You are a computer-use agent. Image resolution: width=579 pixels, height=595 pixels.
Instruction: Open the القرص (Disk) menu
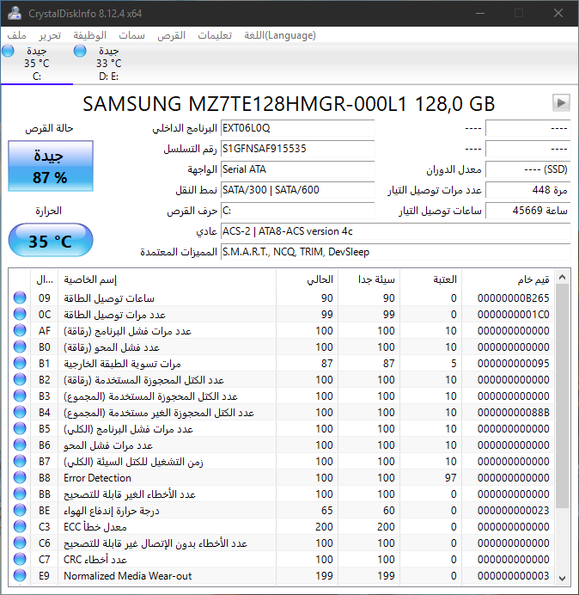coord(172,35)
